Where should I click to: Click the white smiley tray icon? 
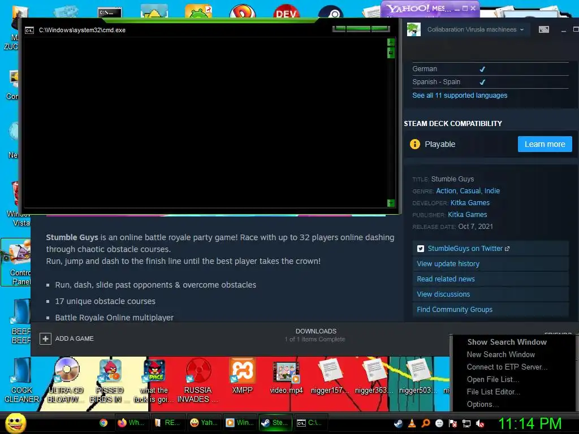coord(439,424)
